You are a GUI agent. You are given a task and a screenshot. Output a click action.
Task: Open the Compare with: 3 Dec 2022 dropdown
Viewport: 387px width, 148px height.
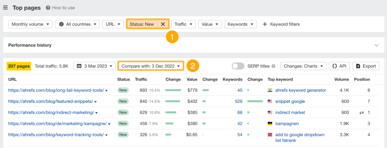[150, 66]
